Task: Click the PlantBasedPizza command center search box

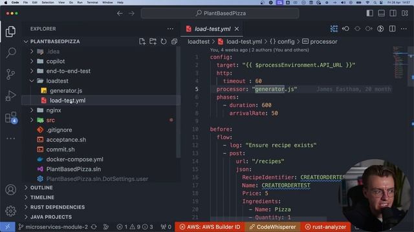Action: (220, 14)
